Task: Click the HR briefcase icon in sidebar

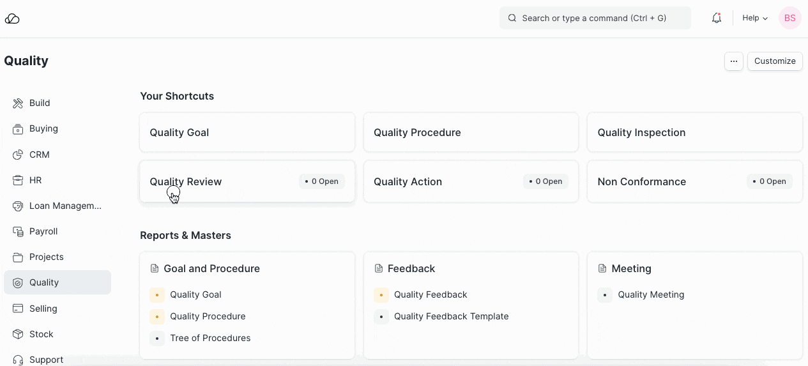Action: point(18,180)
